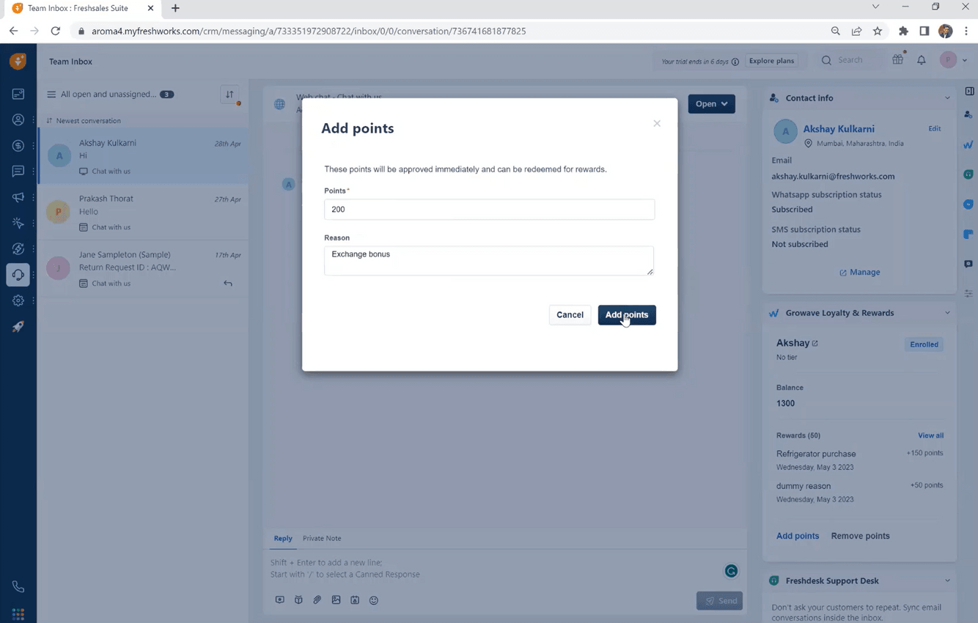Screen dimensions: 978x623
Task: Click the rocket icon in sidebar
Action: (x=18, y=327)
